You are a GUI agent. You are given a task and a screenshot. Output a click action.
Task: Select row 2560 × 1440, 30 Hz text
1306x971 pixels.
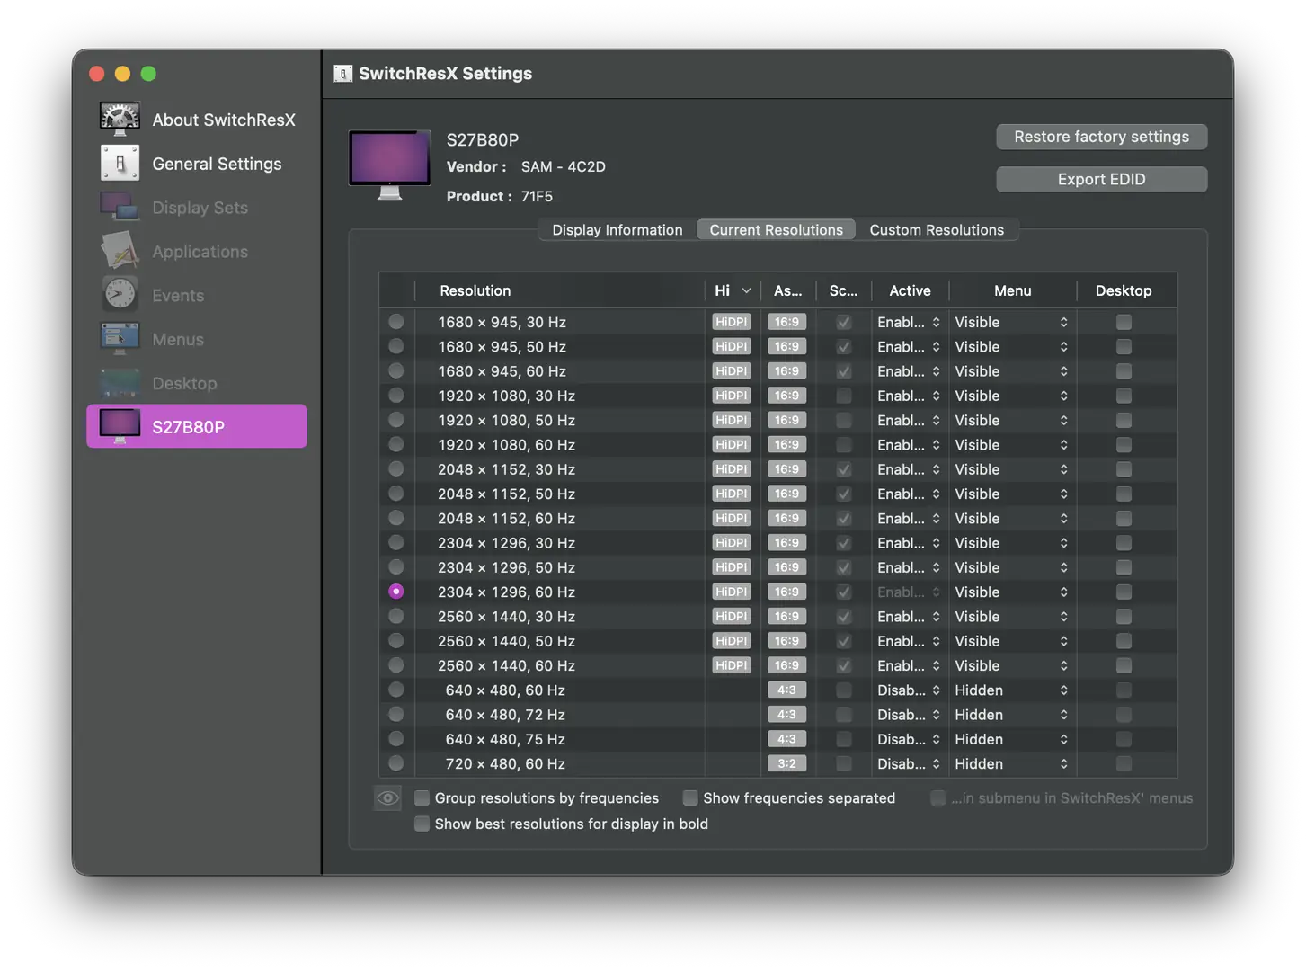coord(506,616)
